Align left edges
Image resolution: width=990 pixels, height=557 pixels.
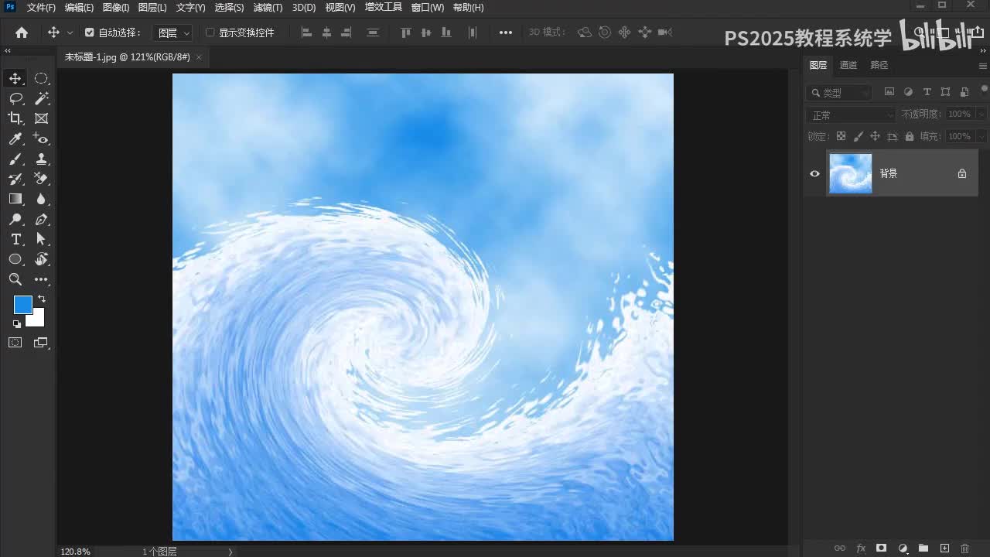[x=306, y=32]
